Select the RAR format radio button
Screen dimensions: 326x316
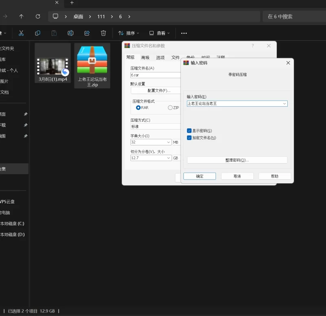(x=139, y=108)
